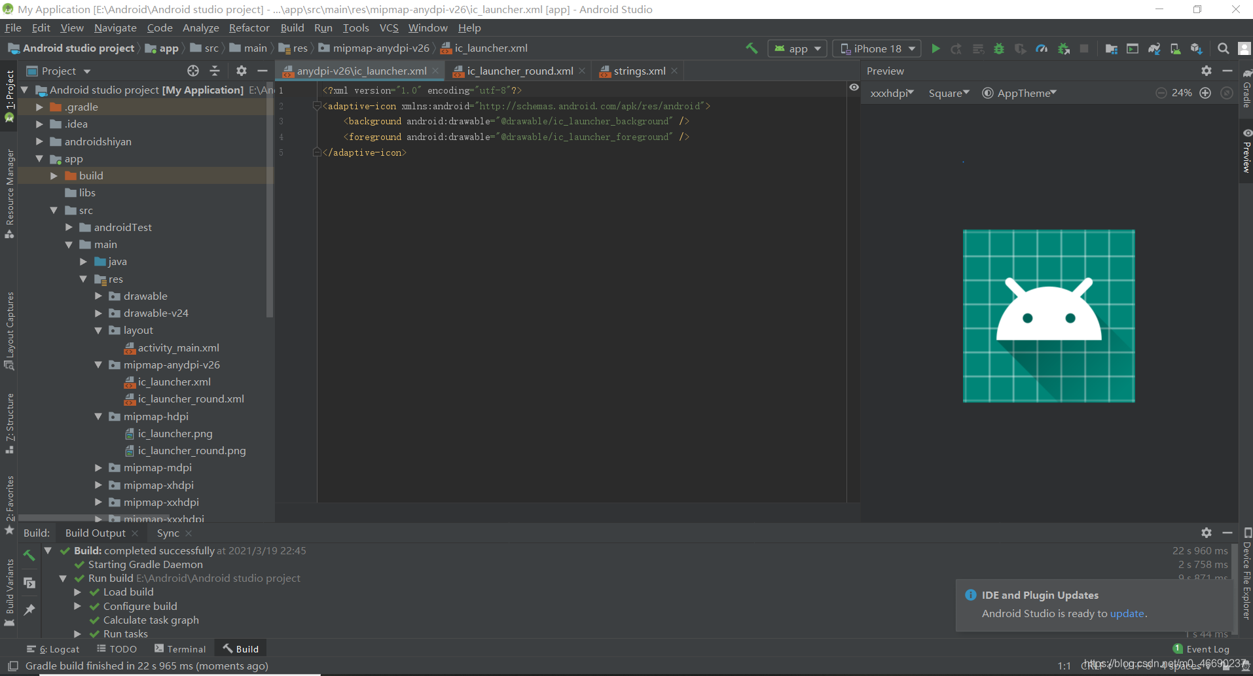Toggle the Structure sidebar button

click(x=9, y=423)
